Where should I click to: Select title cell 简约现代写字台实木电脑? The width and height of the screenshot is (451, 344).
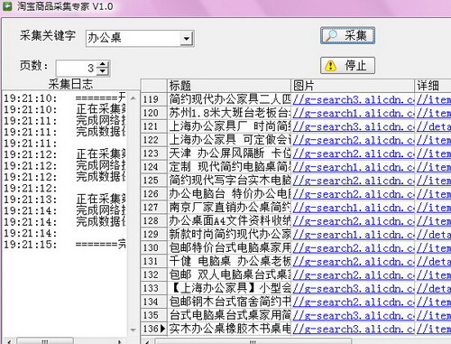(x=229, y=181)
